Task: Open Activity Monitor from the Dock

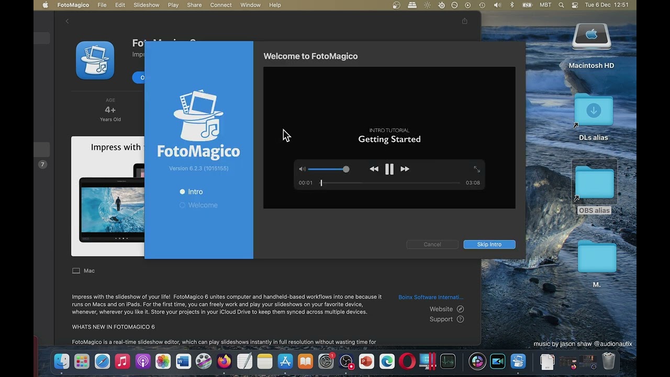Action: coord(448,361)
